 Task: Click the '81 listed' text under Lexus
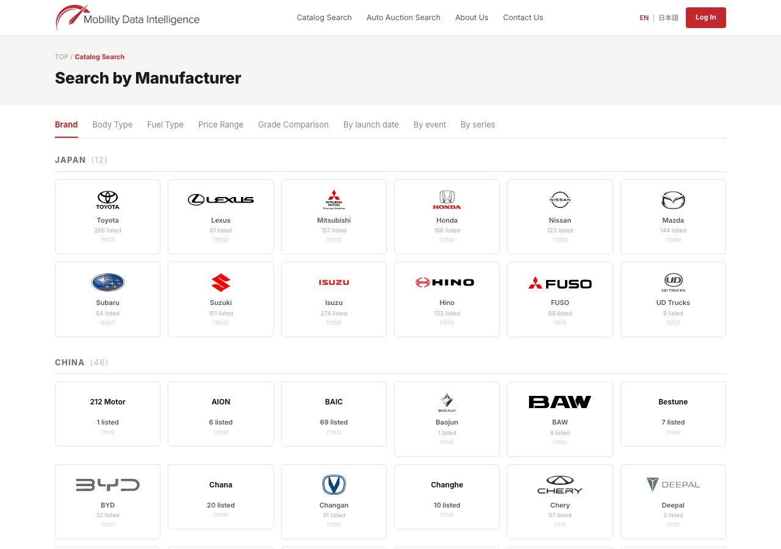coord(221,231)
